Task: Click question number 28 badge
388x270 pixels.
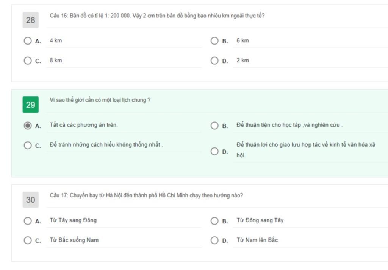Action: point(30,20)
